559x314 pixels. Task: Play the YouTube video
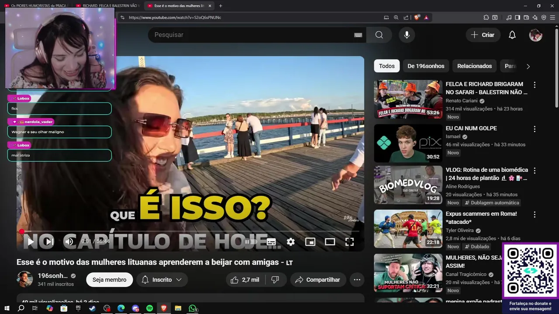click(x=31, y=242)
